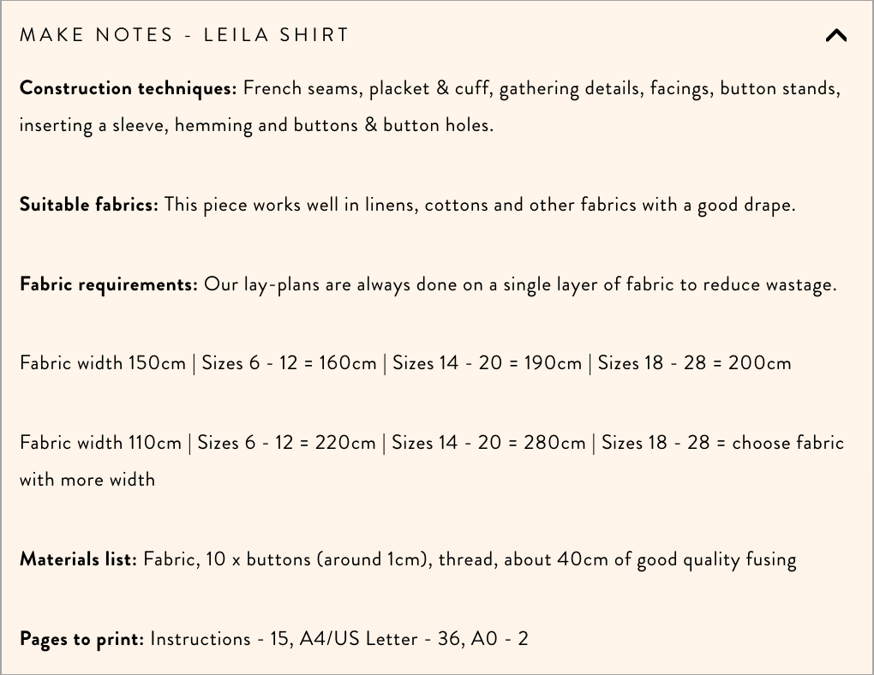
Task: Click the Instructions - 15 page count text
Action: 220,638
